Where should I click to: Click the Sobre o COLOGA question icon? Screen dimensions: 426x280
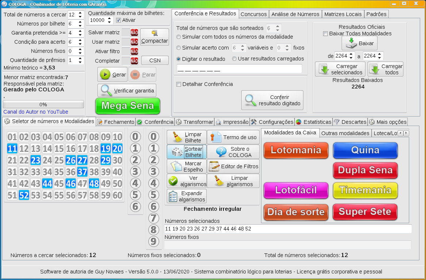(x=221, y=152)
